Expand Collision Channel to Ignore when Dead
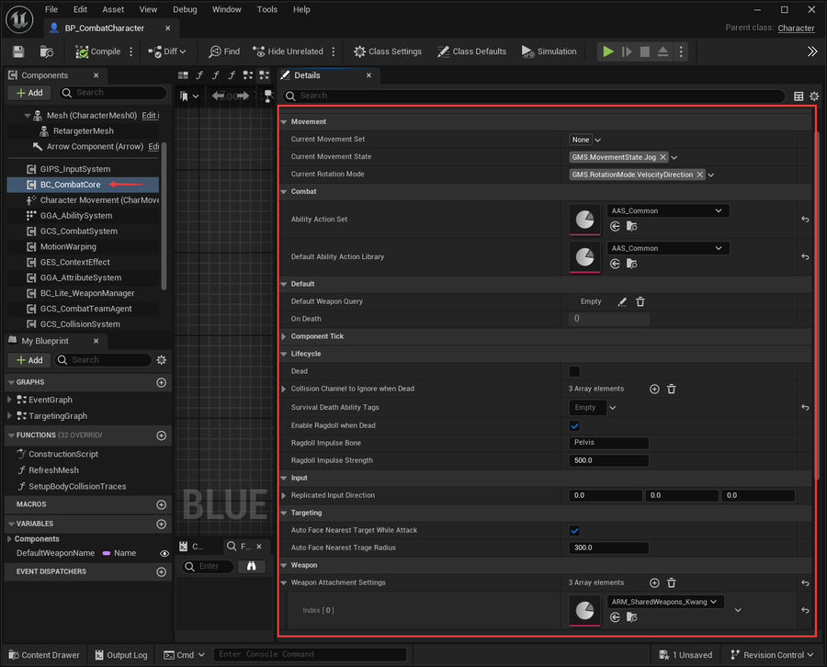This screenshot has height=667, width=827. tap(284, 390)
